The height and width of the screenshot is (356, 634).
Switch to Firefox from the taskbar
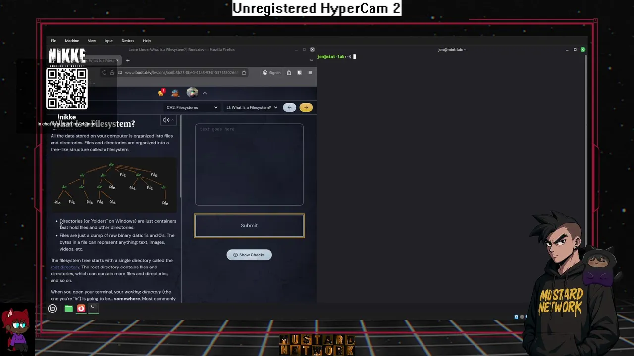pos(81,309)
